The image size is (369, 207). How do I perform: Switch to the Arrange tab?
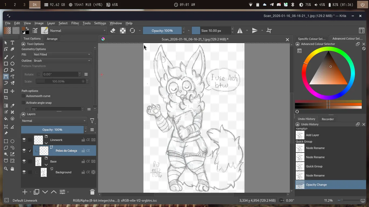point(52,39)
